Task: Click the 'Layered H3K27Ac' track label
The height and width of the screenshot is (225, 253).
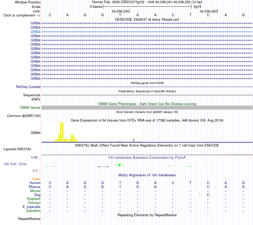Action: pos(17,149)
